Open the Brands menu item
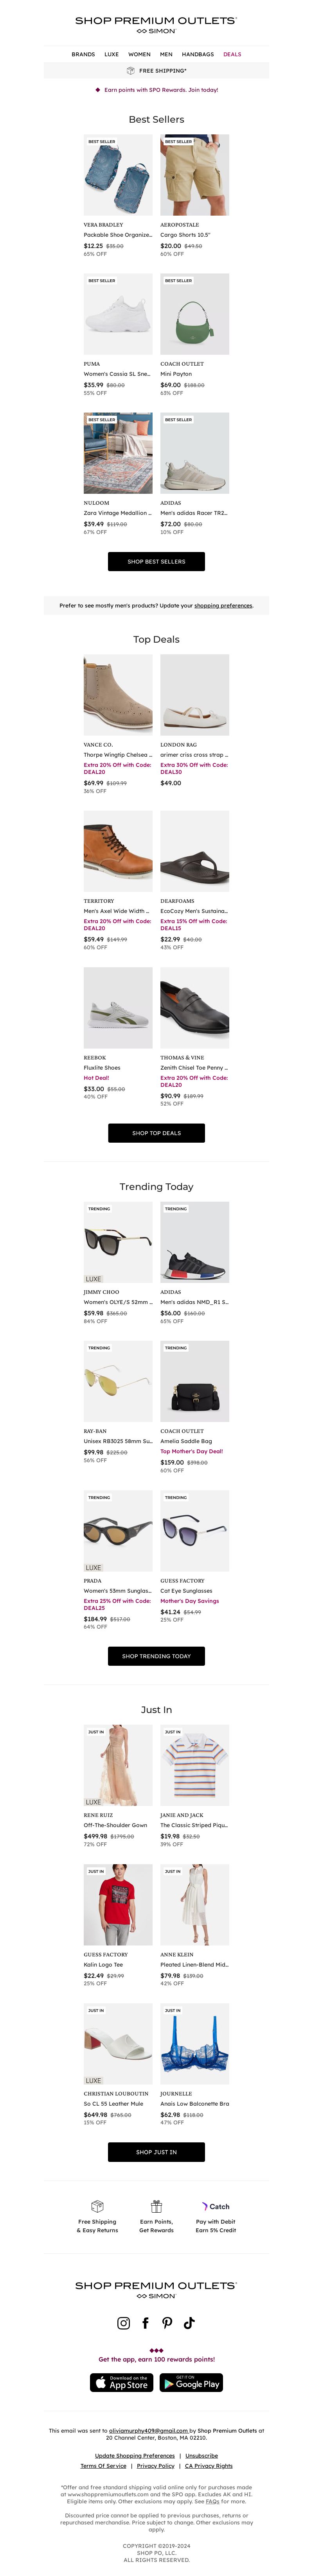The image size is (313, 2576). (83, 54)
